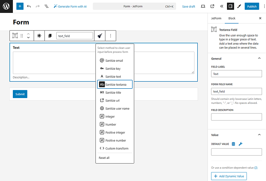Open the Document Overview list icon
The image size is (266, 181).
46,7
